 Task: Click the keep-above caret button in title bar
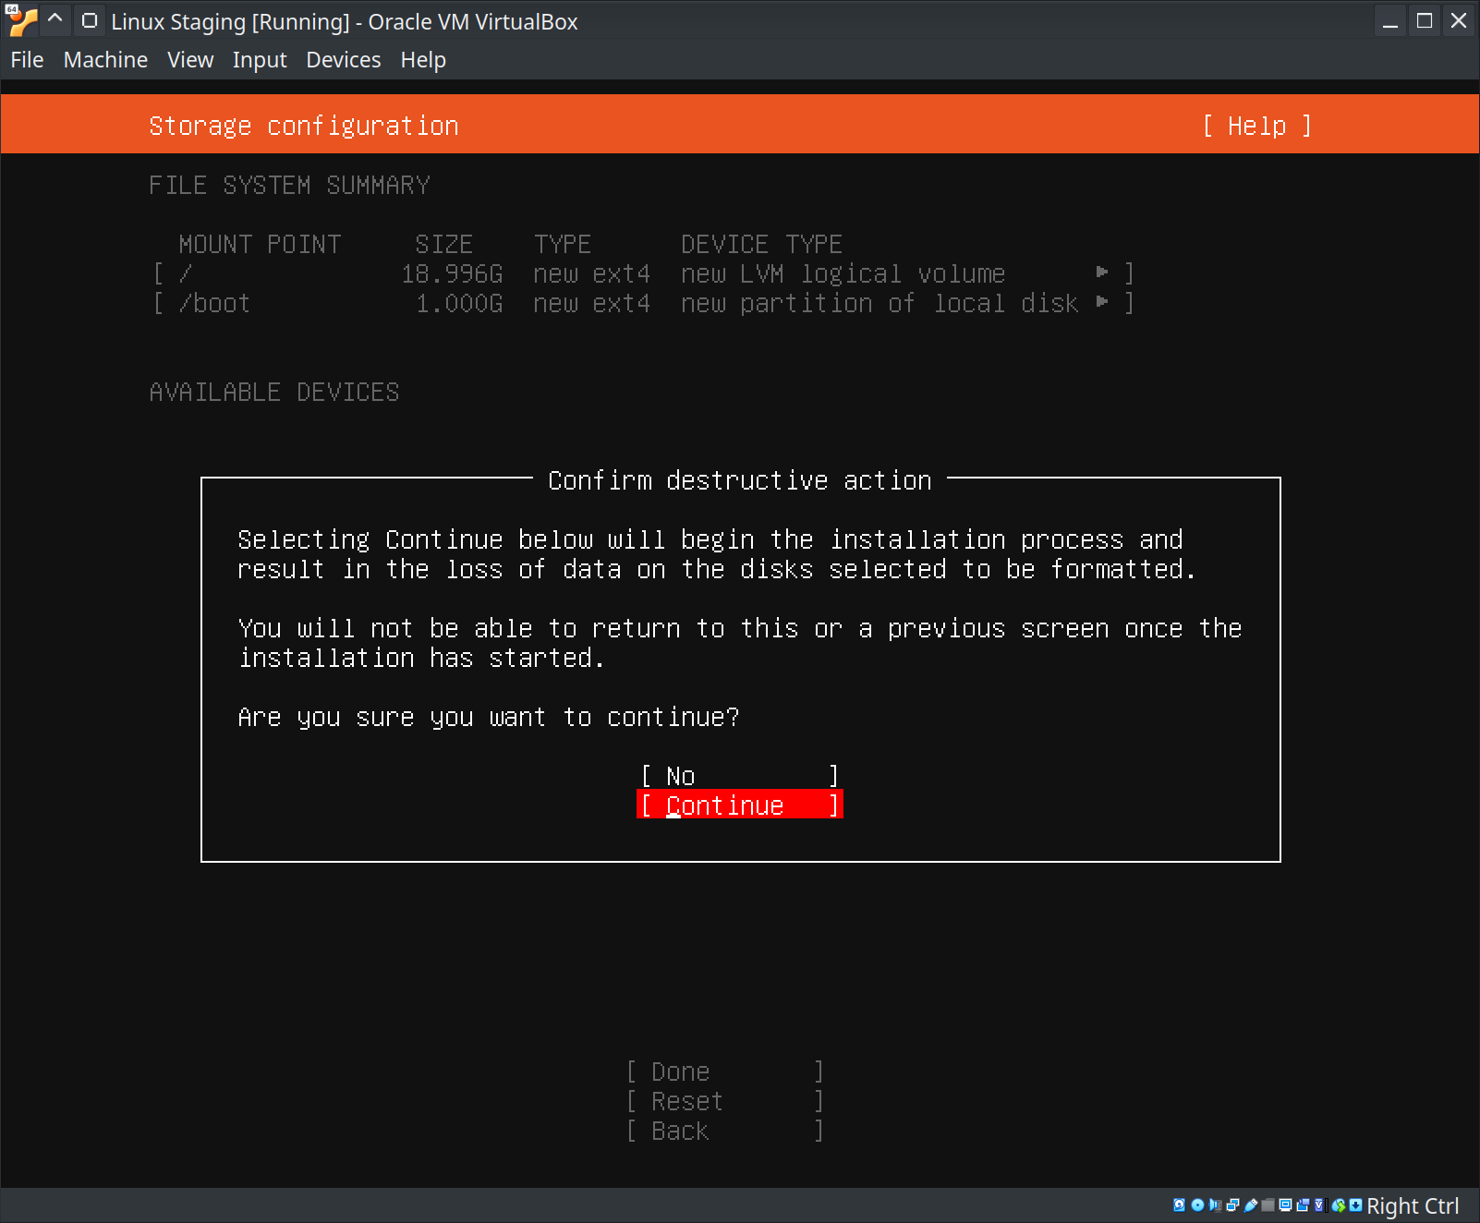coord(55,20)
